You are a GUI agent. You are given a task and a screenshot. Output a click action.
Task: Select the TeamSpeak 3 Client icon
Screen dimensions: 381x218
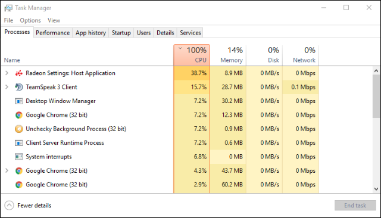pos(18,87)
